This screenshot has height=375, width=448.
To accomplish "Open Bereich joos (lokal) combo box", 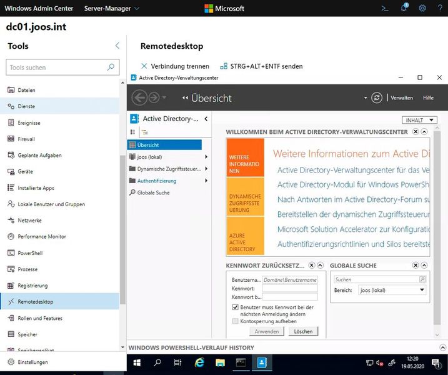I will coord(392,290).
